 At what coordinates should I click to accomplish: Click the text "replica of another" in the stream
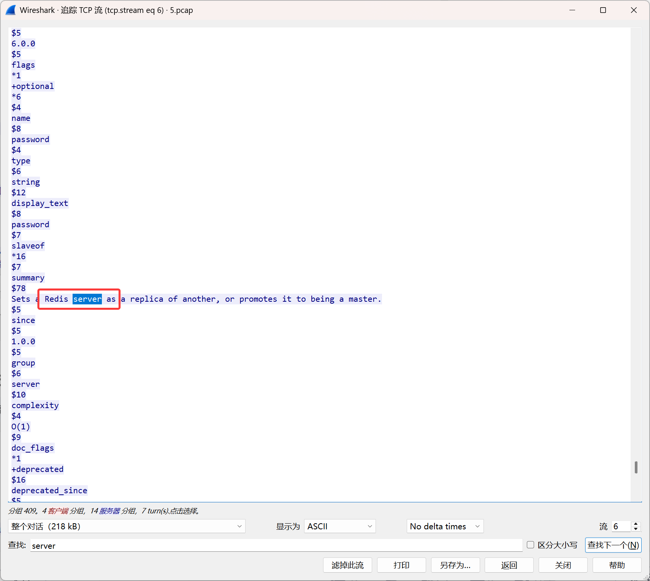coord(173,299)
